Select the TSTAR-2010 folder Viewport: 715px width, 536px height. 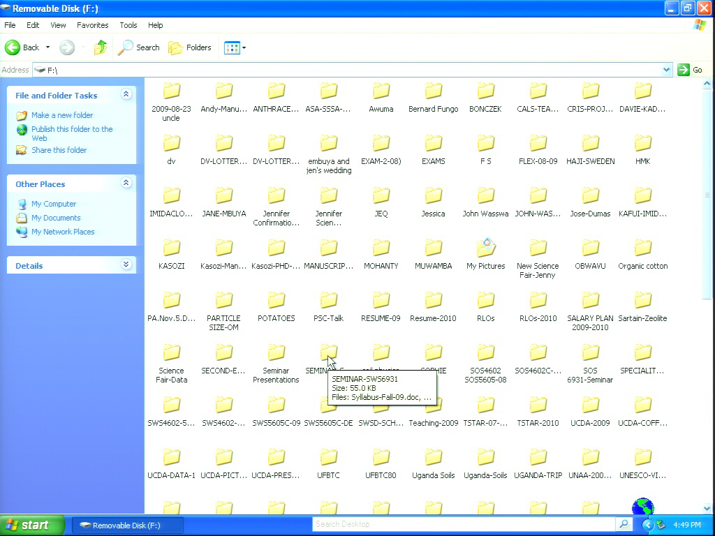[538, 412]
